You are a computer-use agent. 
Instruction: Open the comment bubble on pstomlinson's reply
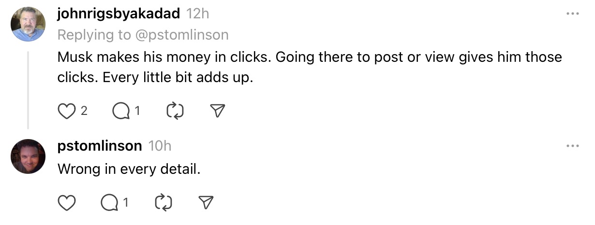tap(110, 203)
